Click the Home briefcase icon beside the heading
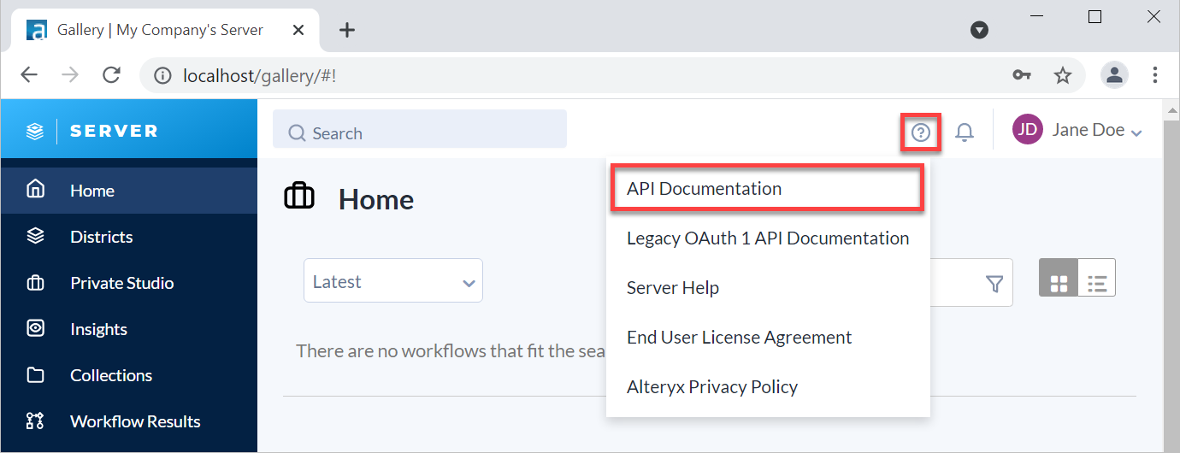Image resolution: width=1180 pixels, height=453 pixels. click(x=299, y=197)
